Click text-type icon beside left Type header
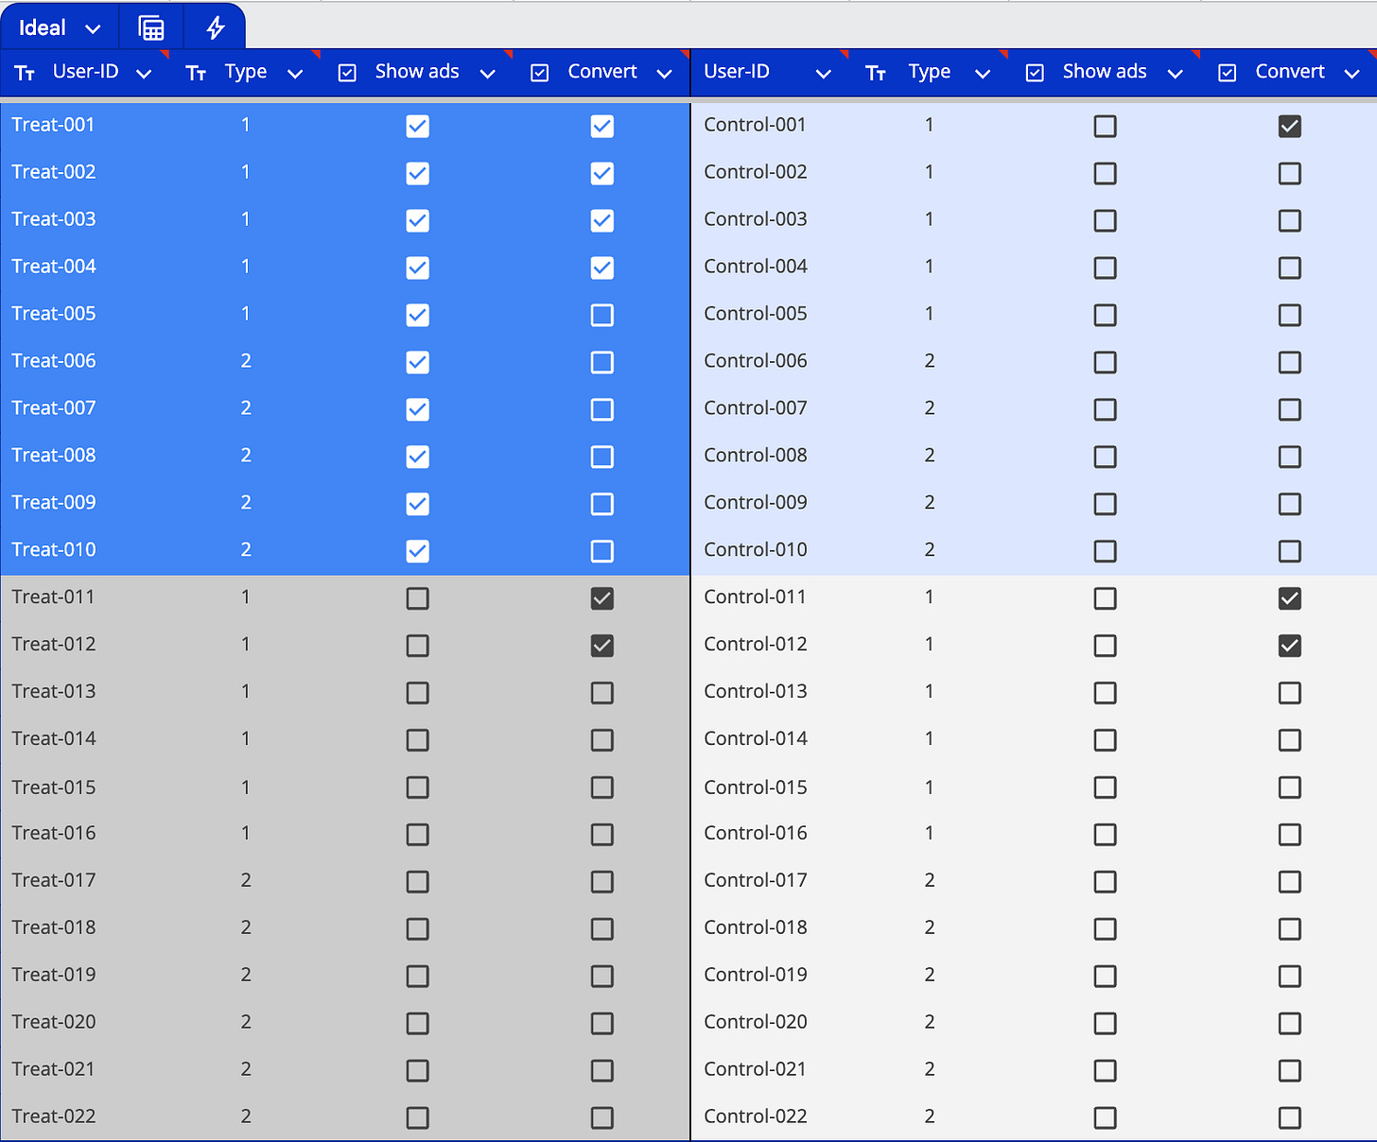Image resolution: width=1377 pixels, height=1142 pixels. (196, 73)
